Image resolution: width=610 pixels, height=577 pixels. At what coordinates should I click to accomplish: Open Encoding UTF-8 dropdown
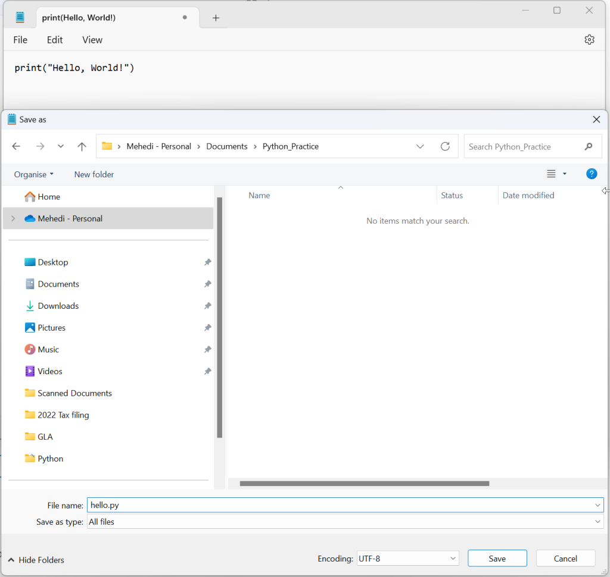click(407, 559)
